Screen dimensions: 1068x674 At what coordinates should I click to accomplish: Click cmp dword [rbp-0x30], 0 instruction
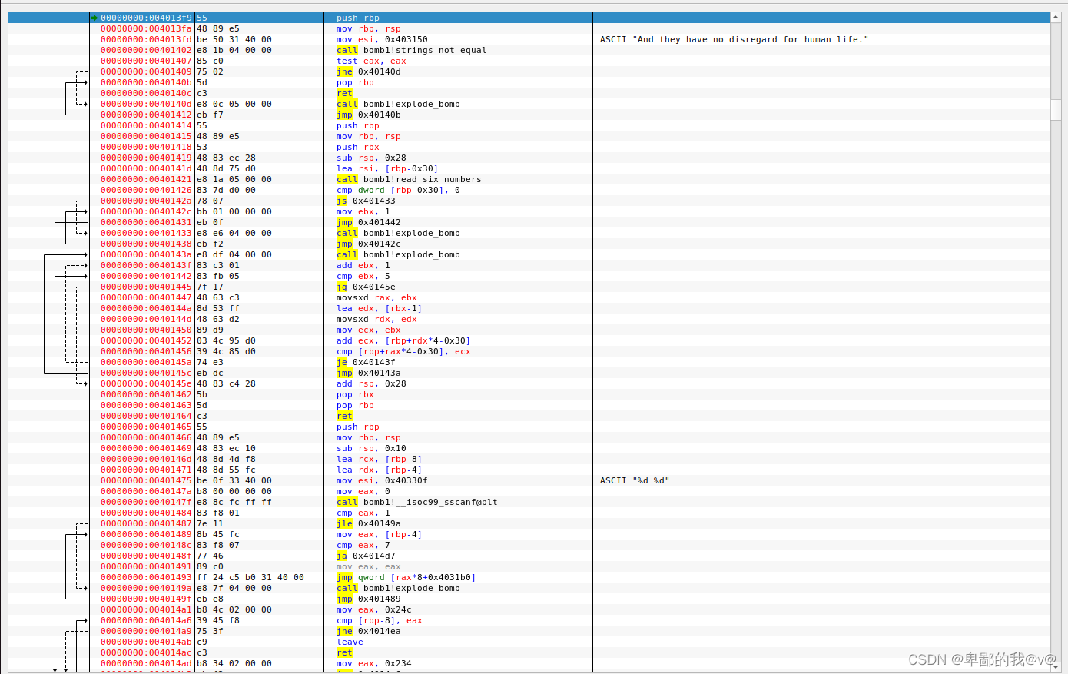tap(398, 190)
